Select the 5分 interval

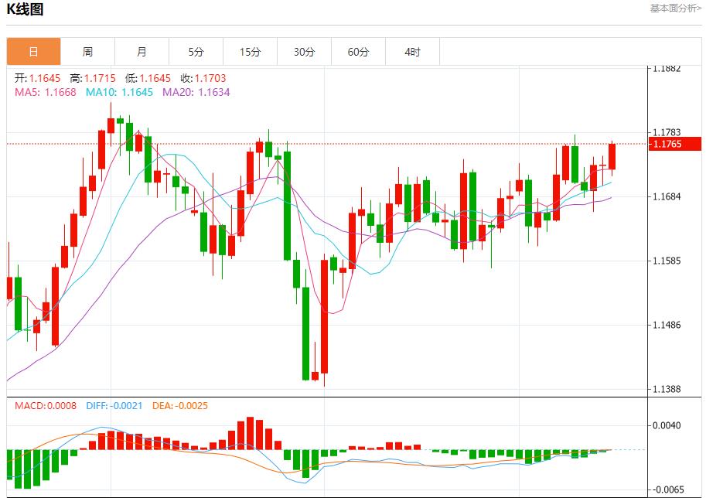(x=196, y=51)
